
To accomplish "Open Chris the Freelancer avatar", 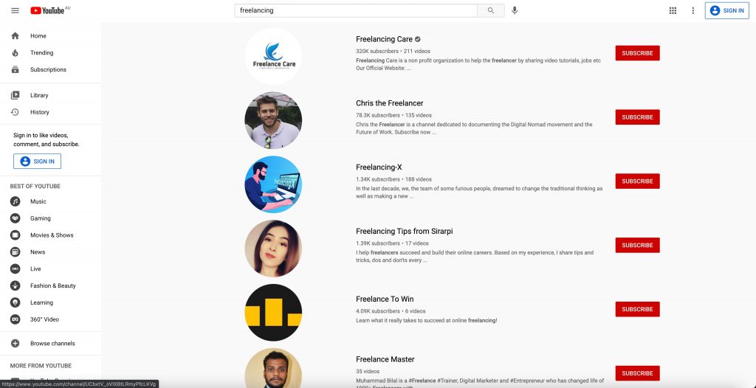I will [273, 120].
